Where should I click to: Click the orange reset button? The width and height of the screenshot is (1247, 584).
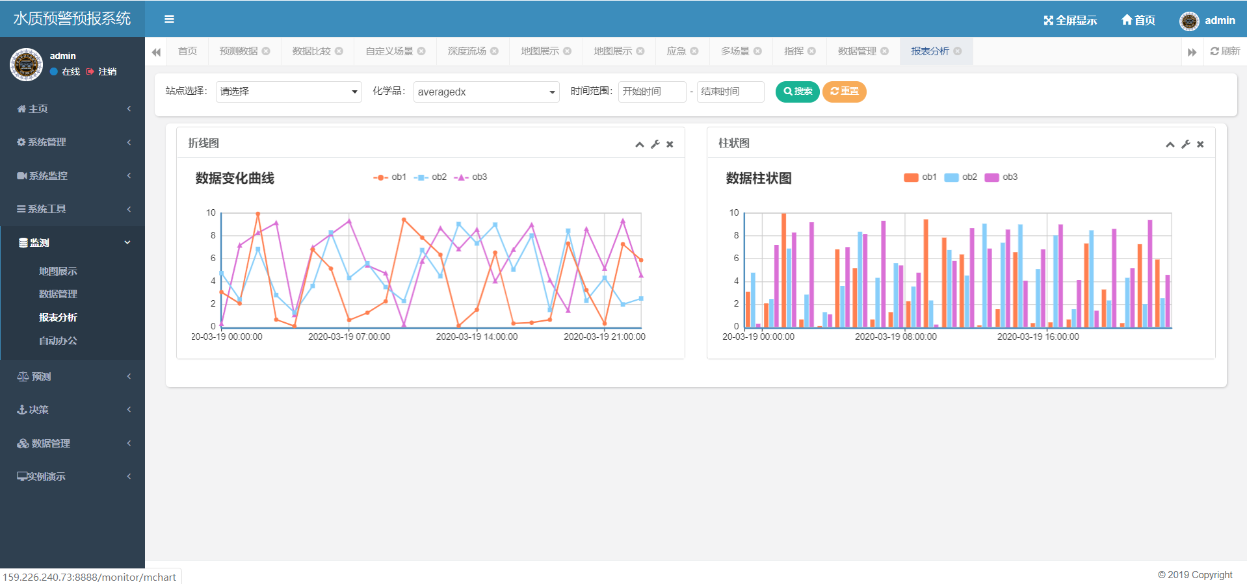[844, 92]
